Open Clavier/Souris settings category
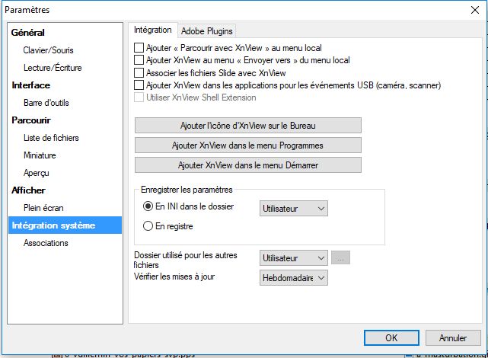 (48, 50)
